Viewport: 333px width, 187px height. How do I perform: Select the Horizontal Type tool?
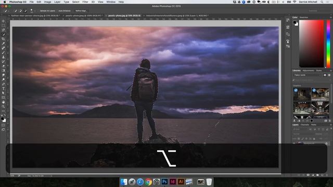pyautogui.click(x=3, y=89)
